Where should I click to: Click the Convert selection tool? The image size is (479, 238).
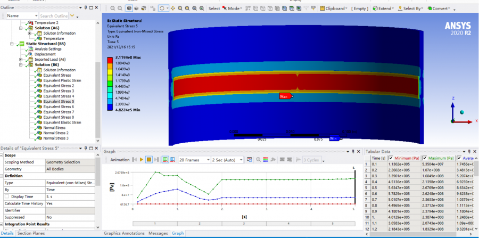(440, 9)
